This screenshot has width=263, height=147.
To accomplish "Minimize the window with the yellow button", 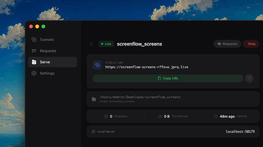I will [x=37, y=26].
